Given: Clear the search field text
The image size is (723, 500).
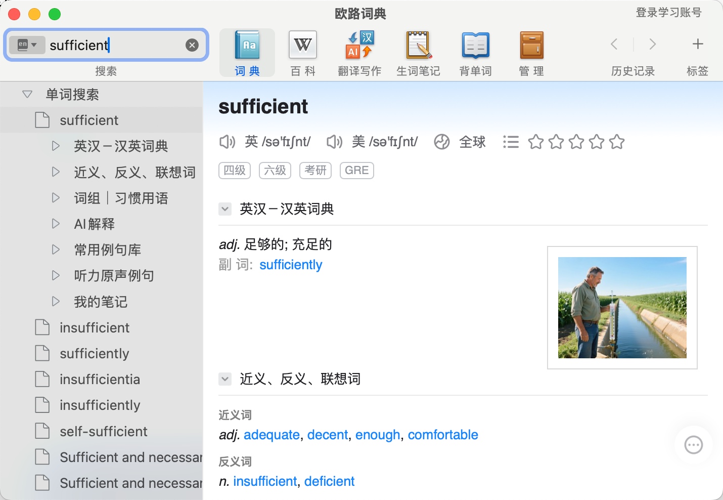Looking at the screenshot, I should [x=192, y=45].
